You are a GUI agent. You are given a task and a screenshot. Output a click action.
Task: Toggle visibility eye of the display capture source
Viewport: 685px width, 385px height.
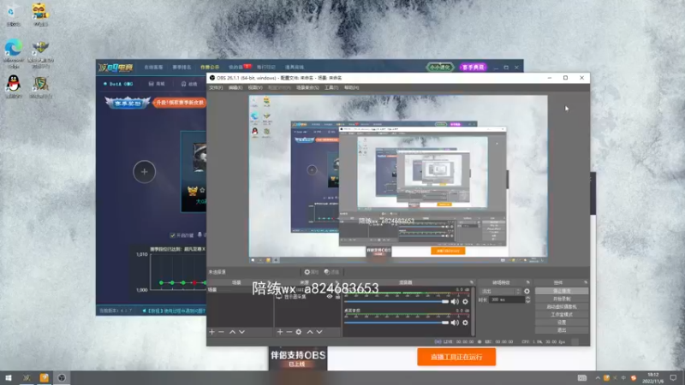click(330, 296)
